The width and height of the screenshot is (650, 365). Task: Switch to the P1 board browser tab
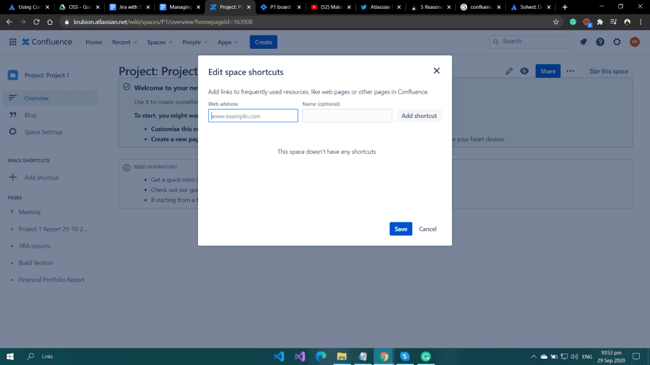click(x=279, y=7)
